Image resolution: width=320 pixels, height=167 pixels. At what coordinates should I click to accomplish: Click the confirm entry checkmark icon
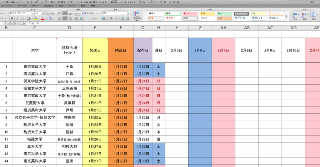coord(14,23)
